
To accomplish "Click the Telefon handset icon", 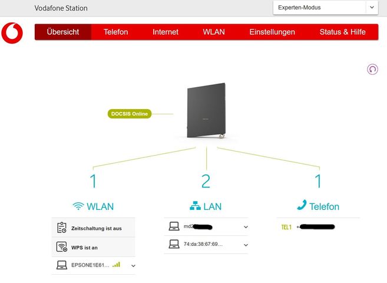I will coord(302,205).
